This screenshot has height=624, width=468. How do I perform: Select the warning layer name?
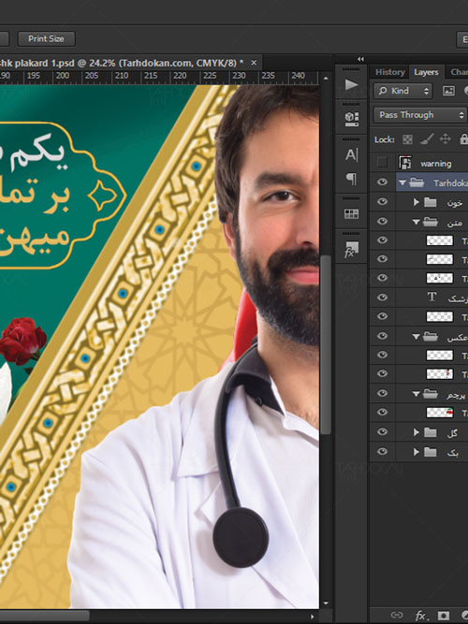pyautogui.click(x=436, y=164)
